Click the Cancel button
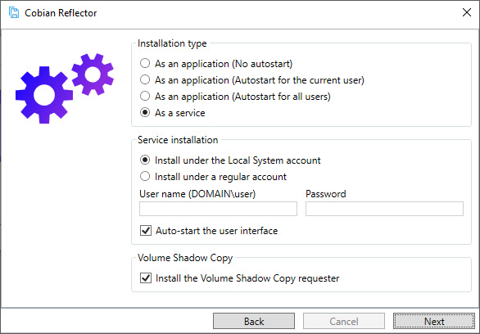This screenshot has height=334, width=480. pyautogui.click(x=344, y=321)
